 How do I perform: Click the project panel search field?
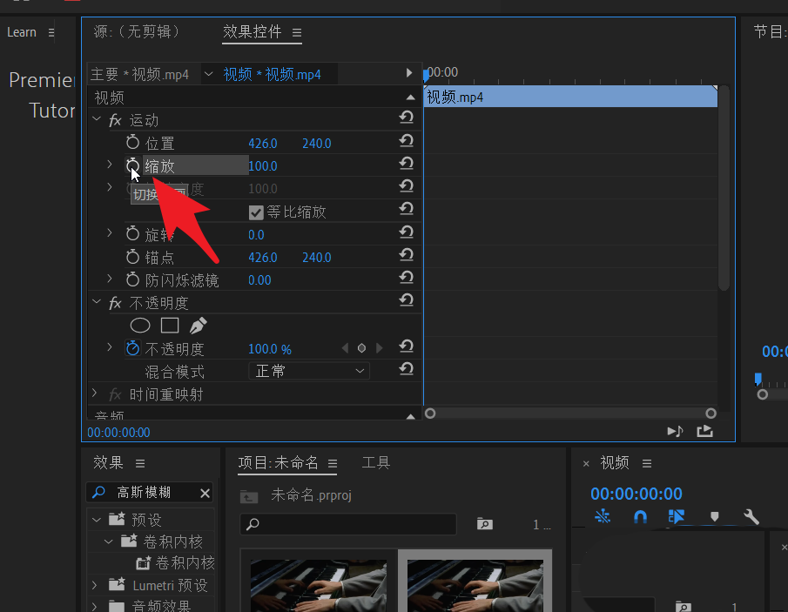pos(348,524)
